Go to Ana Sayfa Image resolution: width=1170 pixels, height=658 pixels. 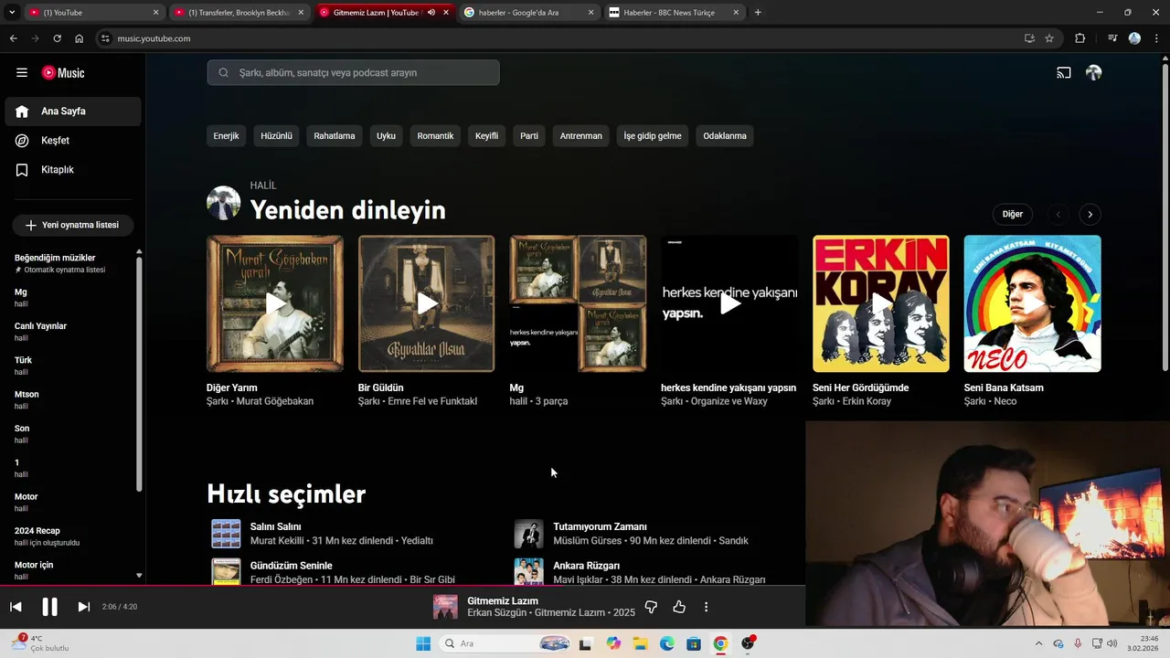pyautogui.click(x=73, y=111)
